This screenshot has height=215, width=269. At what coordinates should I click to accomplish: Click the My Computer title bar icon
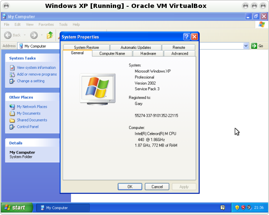5,16
